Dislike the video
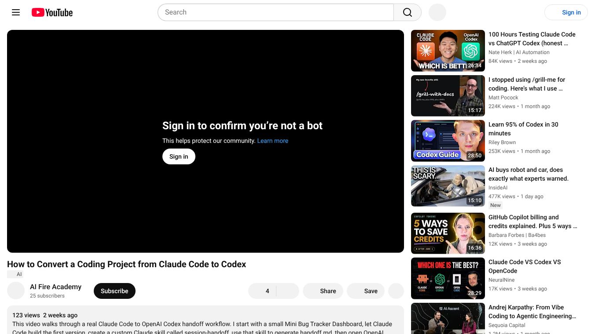This screenshot has width=595, height=334. 288,291
